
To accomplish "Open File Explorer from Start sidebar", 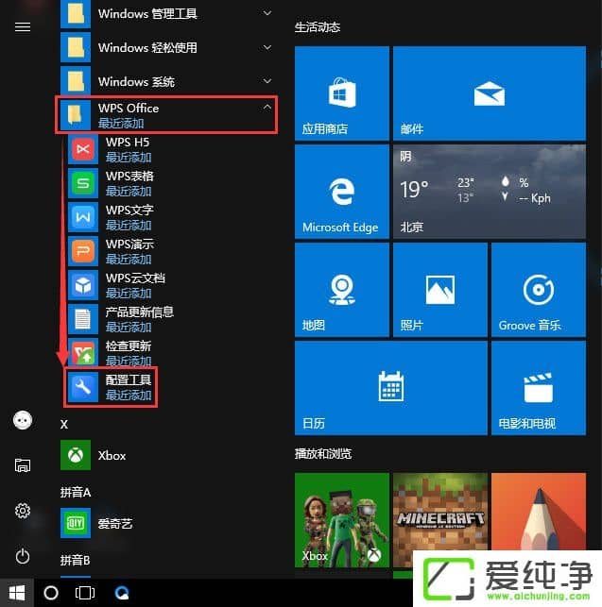I will click(x=23, y=465).
